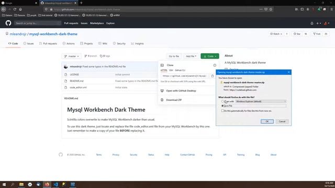Image resolution: width=335 pixels, height=188 pixels.
Task: Open the LICENSE file
Action: (x=74, y=75)
